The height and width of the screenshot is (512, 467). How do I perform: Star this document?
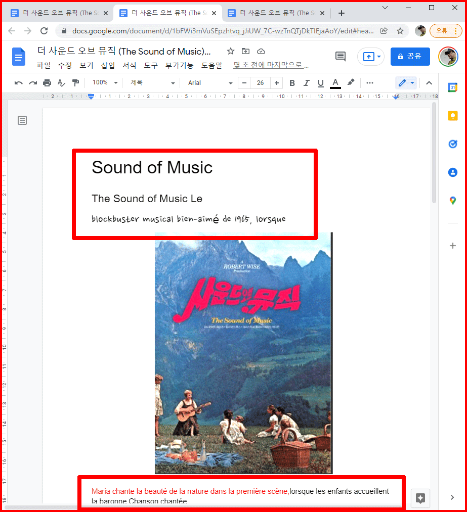pyautogui.click(x=231, y=51)
